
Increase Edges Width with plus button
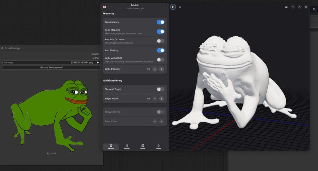click(161, 99)
